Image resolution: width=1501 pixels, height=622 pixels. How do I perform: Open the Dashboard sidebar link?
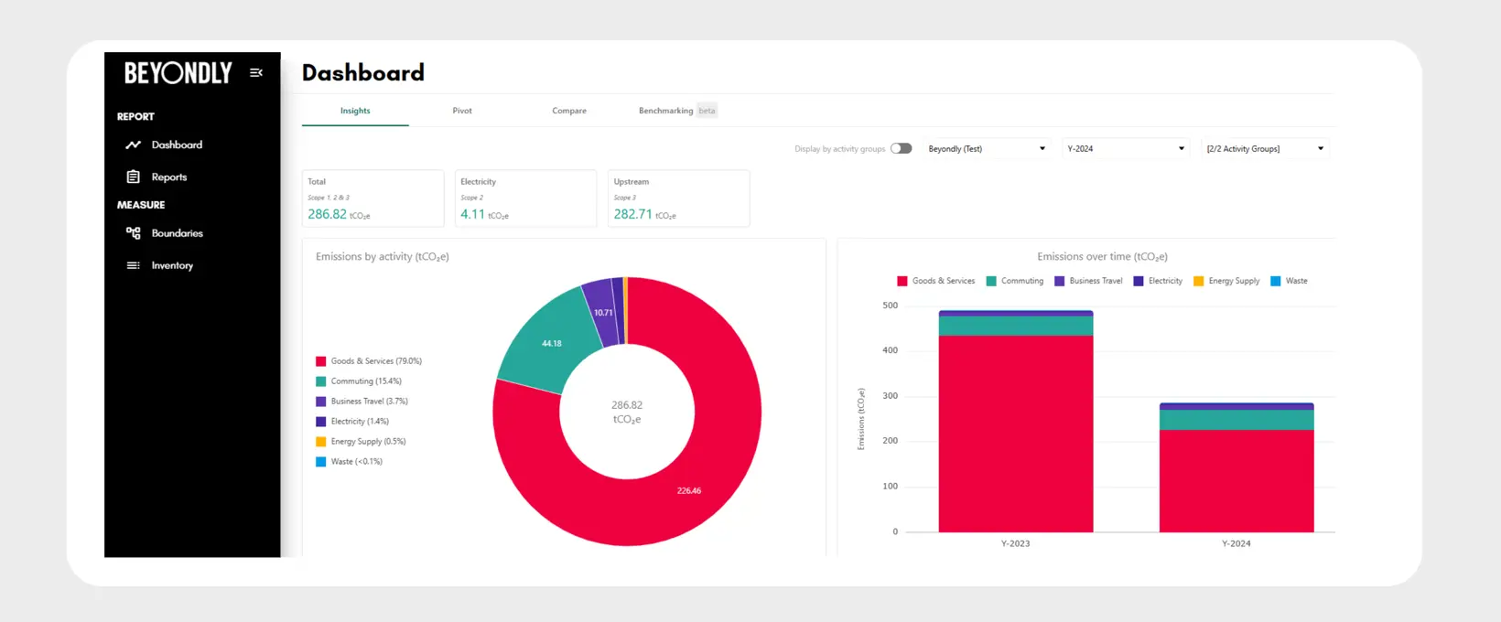click(x=177, y=145)
